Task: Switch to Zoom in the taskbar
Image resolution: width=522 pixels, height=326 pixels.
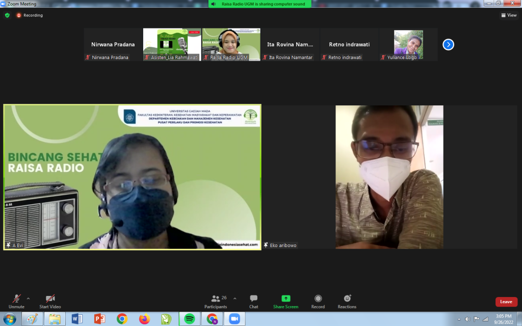Action: pyautogui.click(x=234, y=319)
